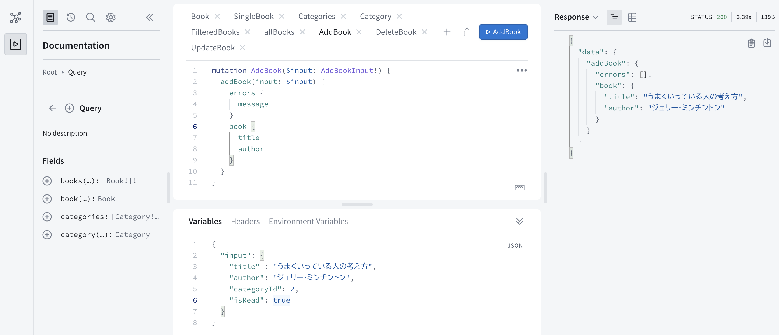Viewport: 779px width, 335px height.
Task: Add the books field to operation
Action: coord(47,181)
